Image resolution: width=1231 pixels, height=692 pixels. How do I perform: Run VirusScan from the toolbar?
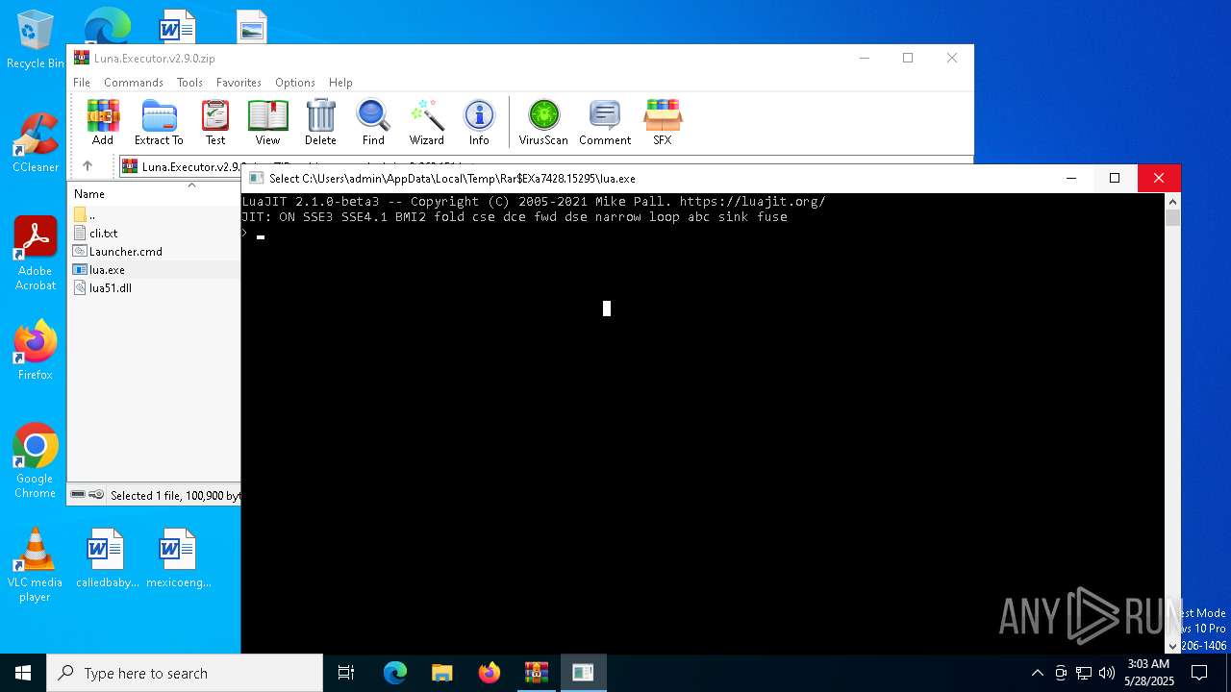[543, 122]
